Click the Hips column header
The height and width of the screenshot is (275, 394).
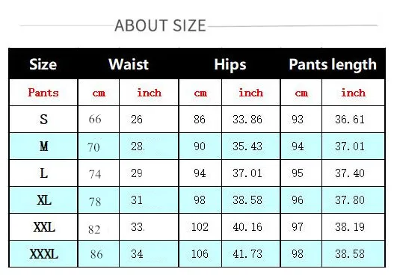(x=230, y=64)
